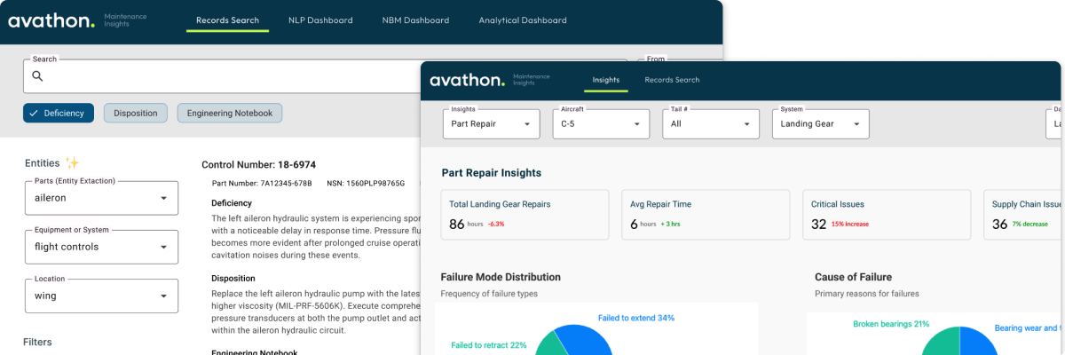Click the Total Landing Gear Repairs card

click(525, 214)
